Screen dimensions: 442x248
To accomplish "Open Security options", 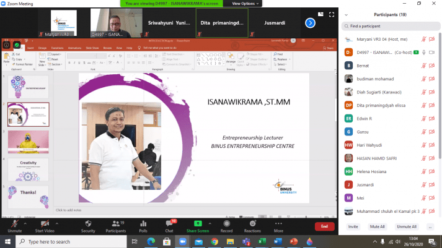I will pyautogui.click(x=88, y=226).
